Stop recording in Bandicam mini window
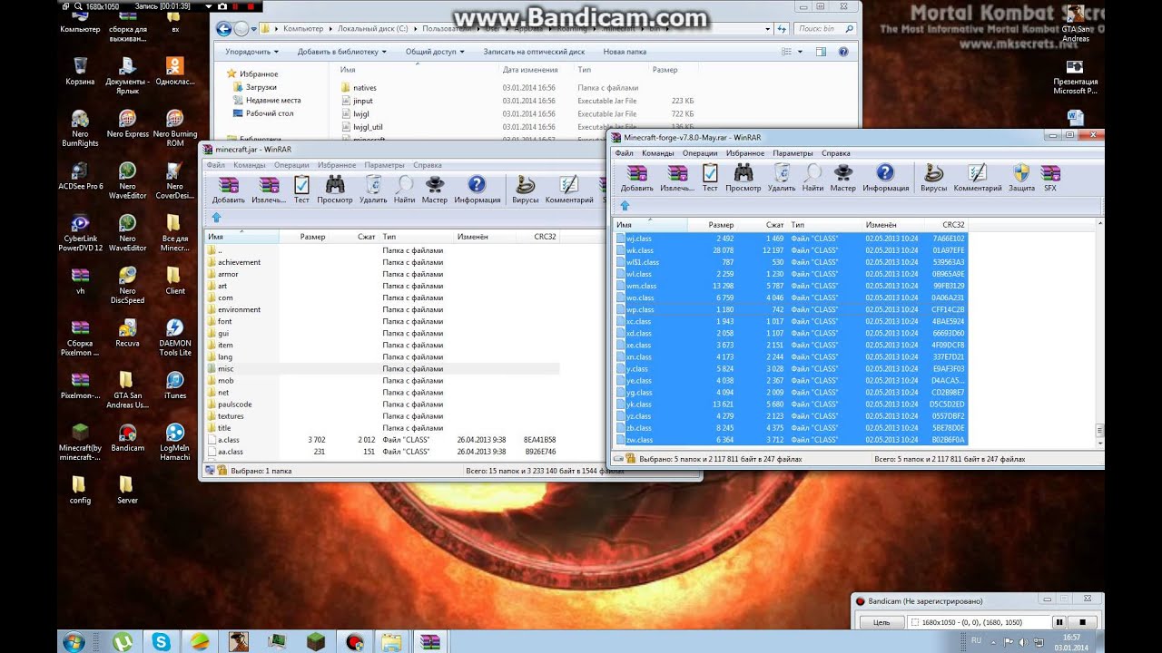This screenshot has height=653, width=1162. tap(1082, 622)
